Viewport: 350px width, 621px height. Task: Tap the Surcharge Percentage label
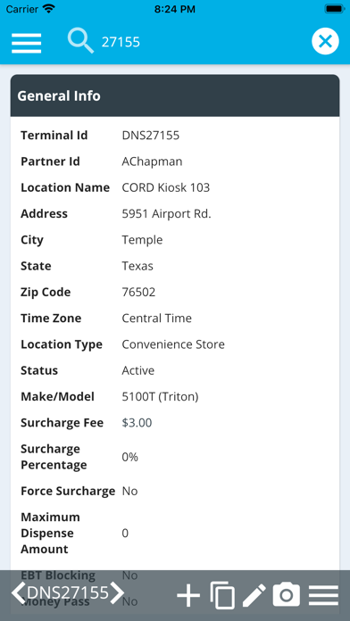[54, 457]
